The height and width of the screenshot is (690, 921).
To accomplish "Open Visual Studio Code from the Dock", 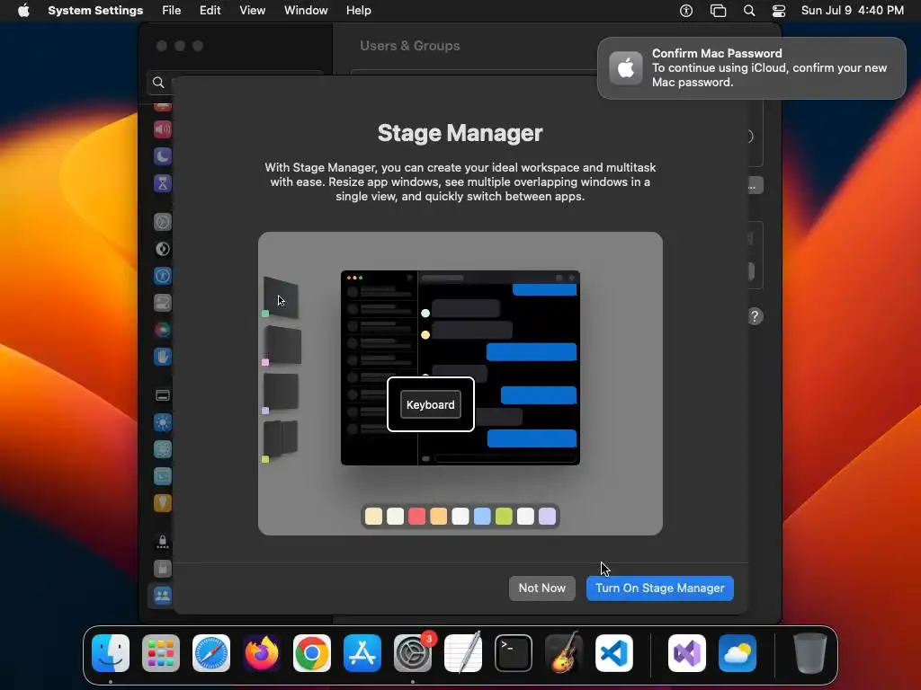I will (614, 653).
